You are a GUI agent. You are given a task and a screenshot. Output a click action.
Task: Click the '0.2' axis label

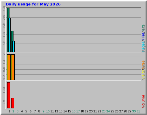click(4, 77)
